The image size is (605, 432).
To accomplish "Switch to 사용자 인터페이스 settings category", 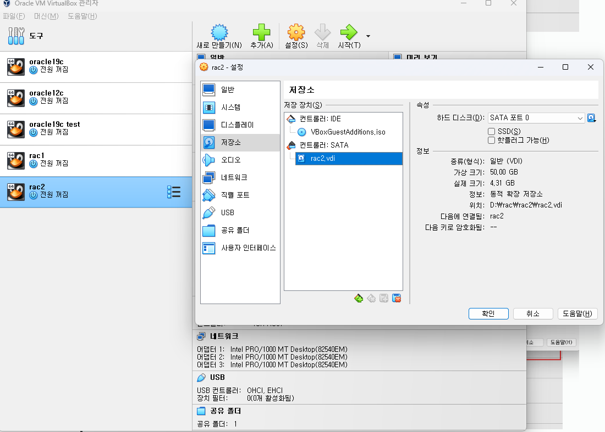I will 240,248.
